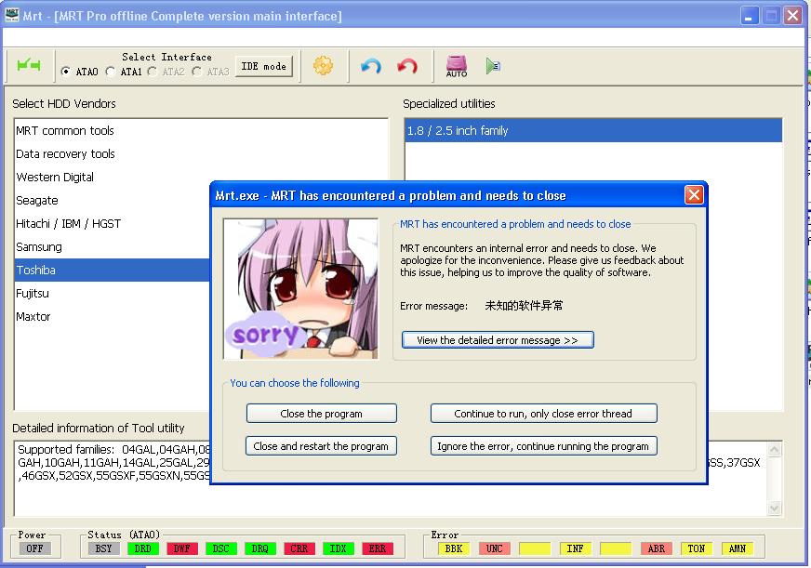Click scroll up arrow in tool details box
The height and width of the screenshot is (568, 811).
point(775,450)
